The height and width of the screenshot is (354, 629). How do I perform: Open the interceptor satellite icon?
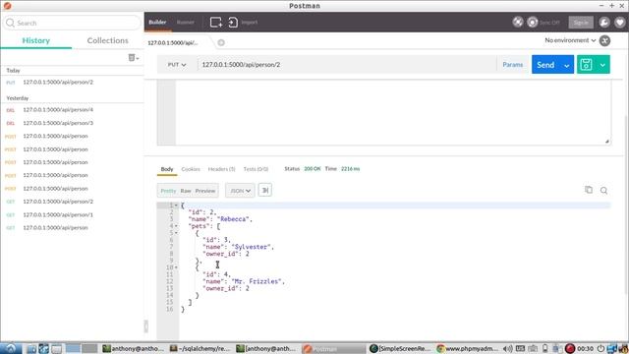[518, 22]
